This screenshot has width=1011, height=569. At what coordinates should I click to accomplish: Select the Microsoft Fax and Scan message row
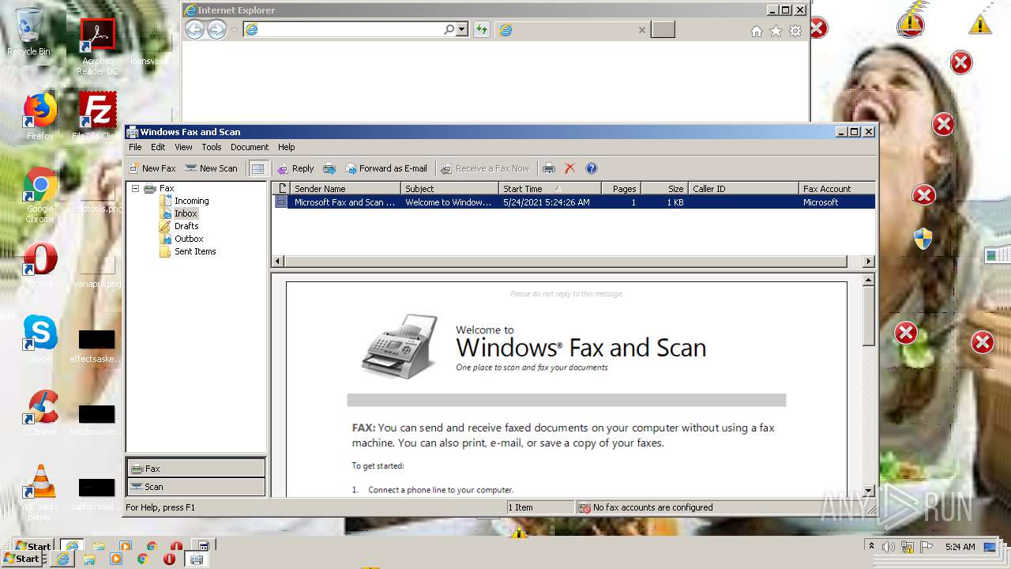[x=573, y=202]
